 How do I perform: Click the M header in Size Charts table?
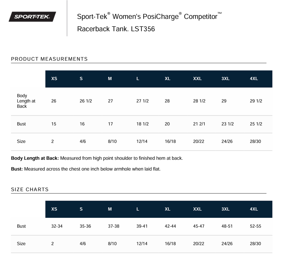[110, 209]
